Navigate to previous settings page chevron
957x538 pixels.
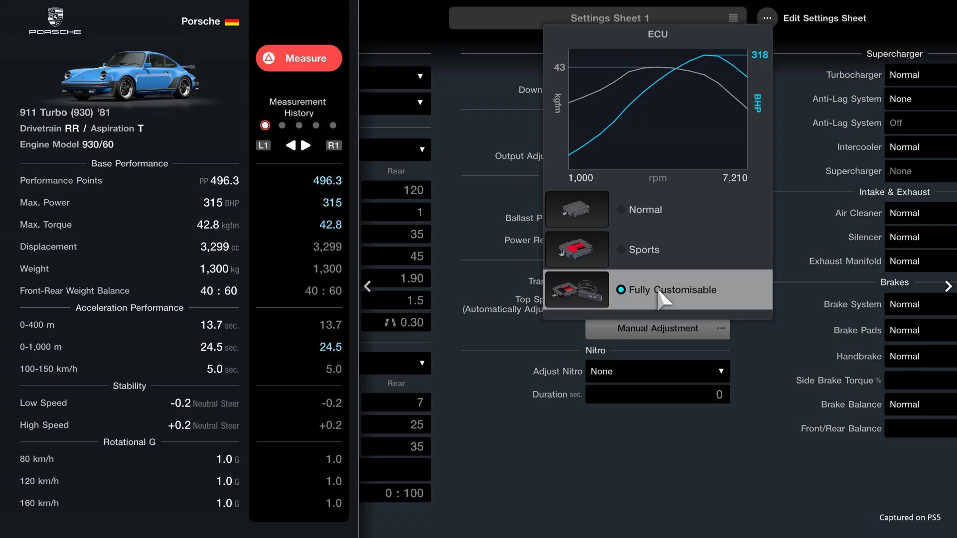point(367,286)
